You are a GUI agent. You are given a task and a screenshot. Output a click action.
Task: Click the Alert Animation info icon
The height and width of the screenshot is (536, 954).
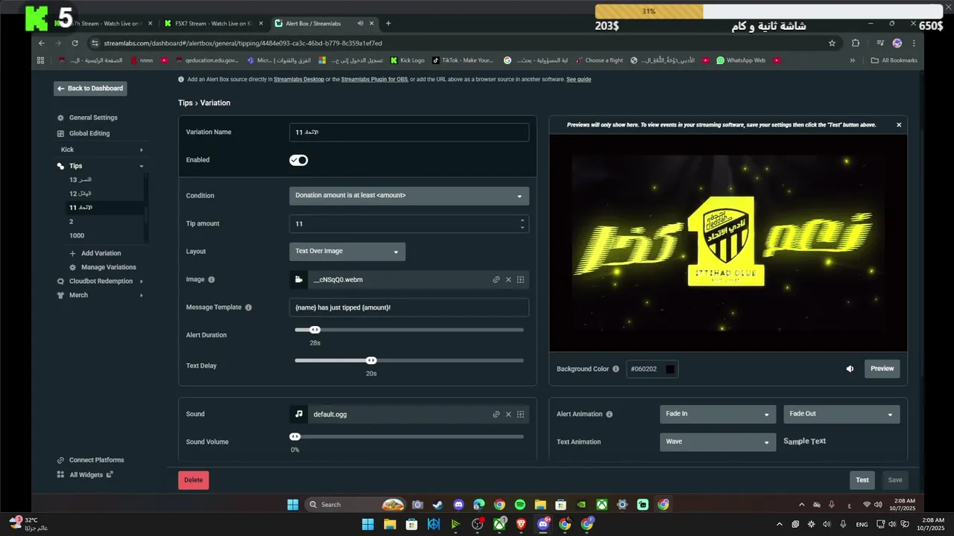tap(610, 415)
